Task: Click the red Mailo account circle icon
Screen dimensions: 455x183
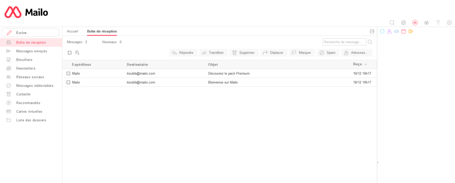Action: 415,23
